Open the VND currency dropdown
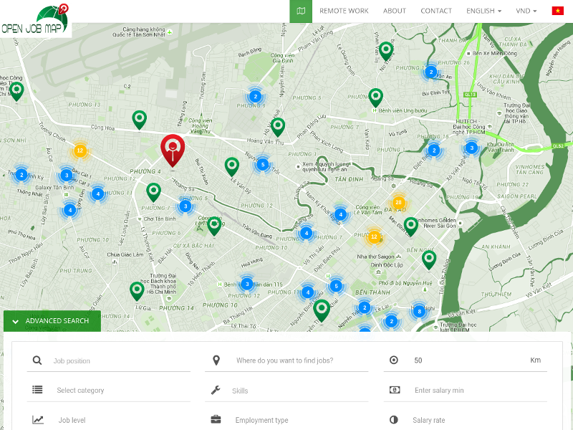This screenshot has width=573, height=430. [x=526, y=11]
